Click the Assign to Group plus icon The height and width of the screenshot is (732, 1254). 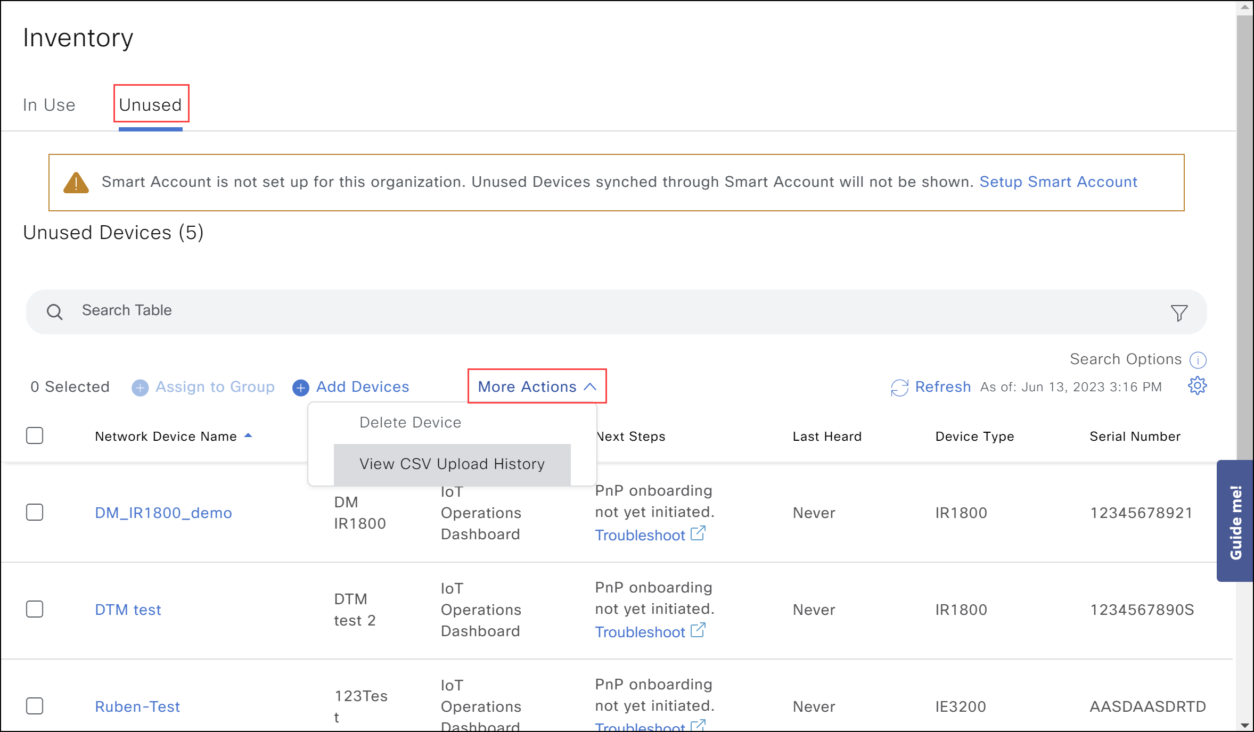[138, 387]
